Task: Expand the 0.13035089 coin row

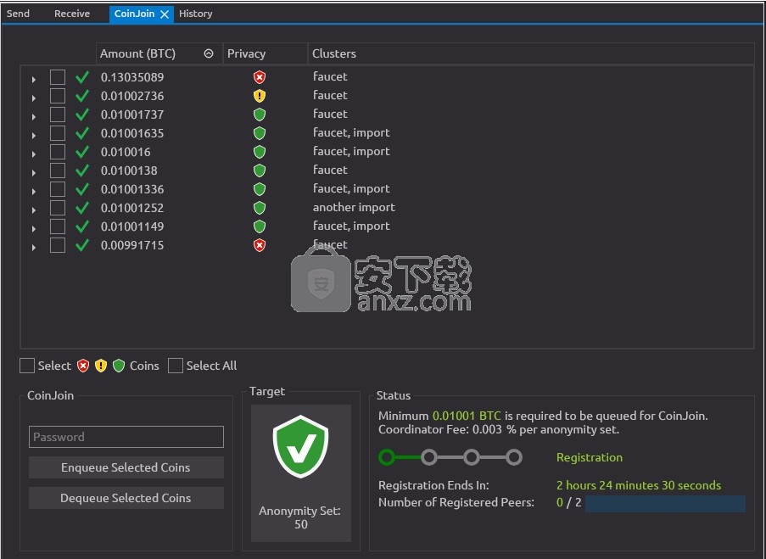Action: pos(34,79)
